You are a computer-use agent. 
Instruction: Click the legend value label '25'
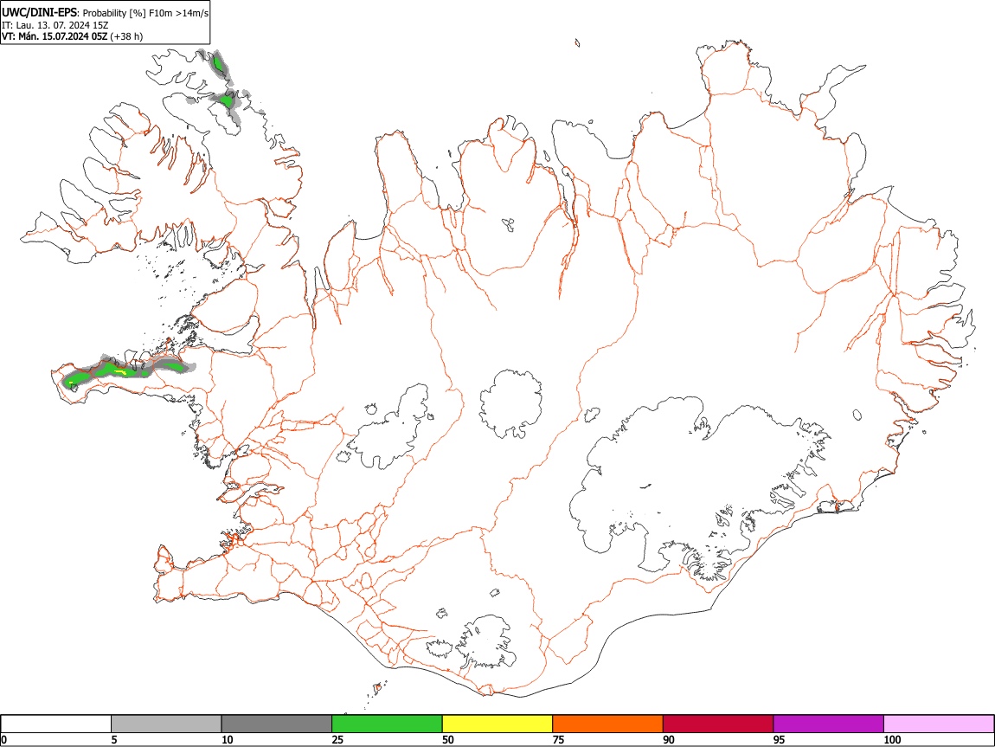pyautogui.click(x=337, y=740)
